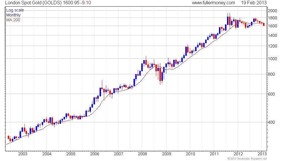Click the 19 Feb 2013 date
This screenshot has height=161, width=282.
254,3
